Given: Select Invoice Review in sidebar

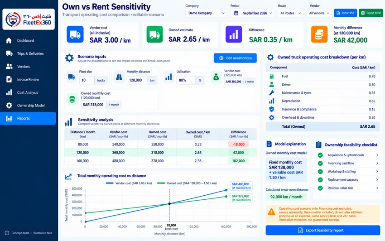Looking at the screenshot, I should pos(28,80).
